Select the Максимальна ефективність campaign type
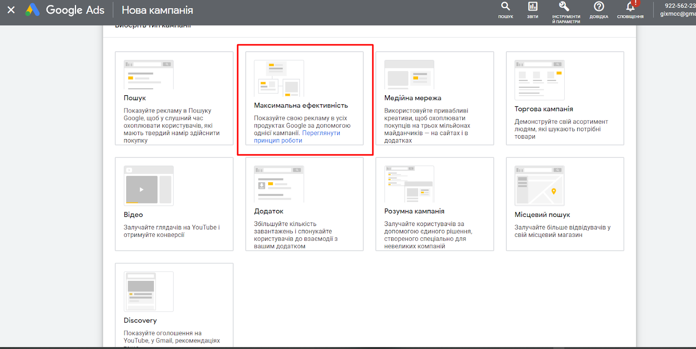Viewport: 696px width, 349px height. (x=301, y=105)
